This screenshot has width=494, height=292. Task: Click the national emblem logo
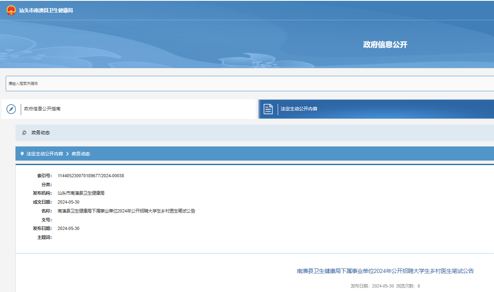click(11, 10)
